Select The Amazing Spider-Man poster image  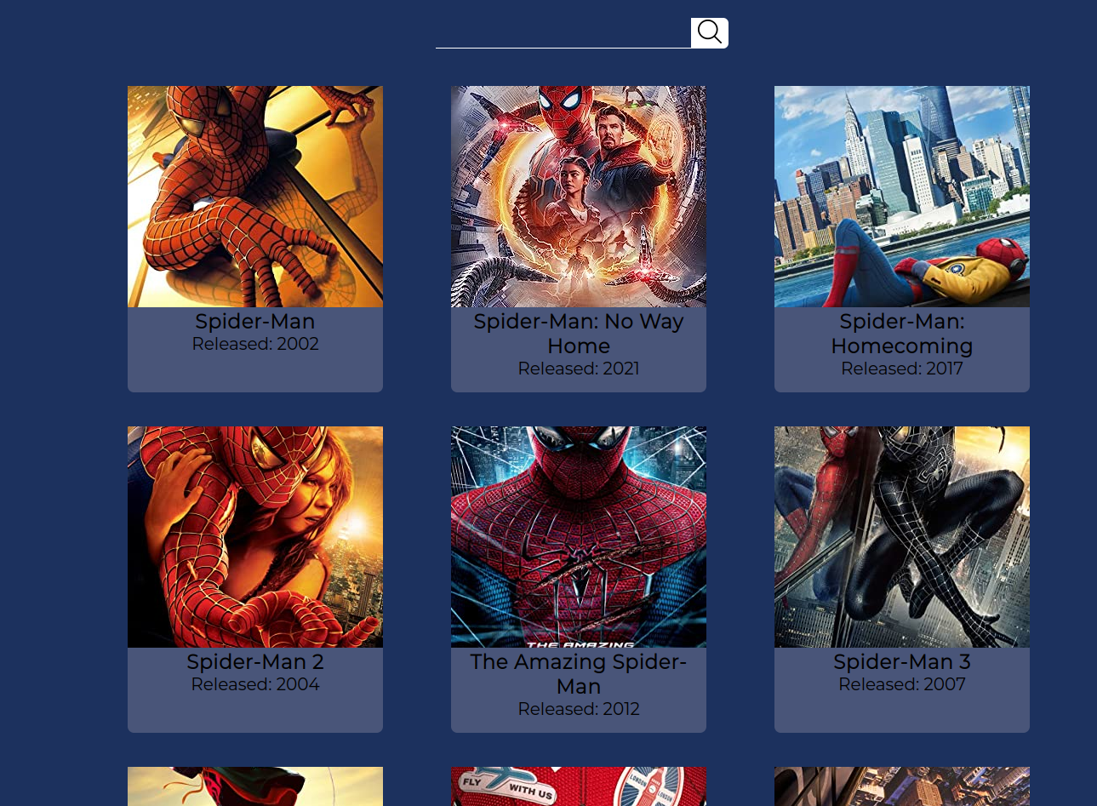click(x=579, y=537)
